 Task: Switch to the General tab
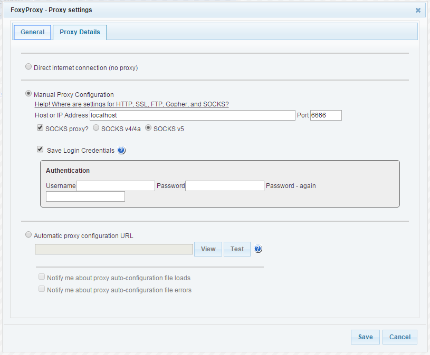pyautogui.click(x=32, y=32)
